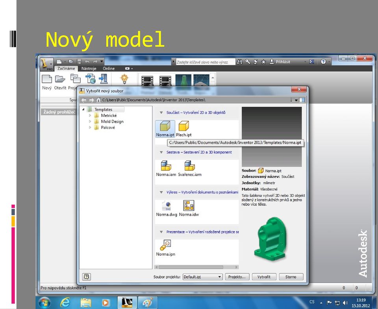Click the Nový ribbon button
The height and width of the screenshot is (309, 378).
coord(47,82)
